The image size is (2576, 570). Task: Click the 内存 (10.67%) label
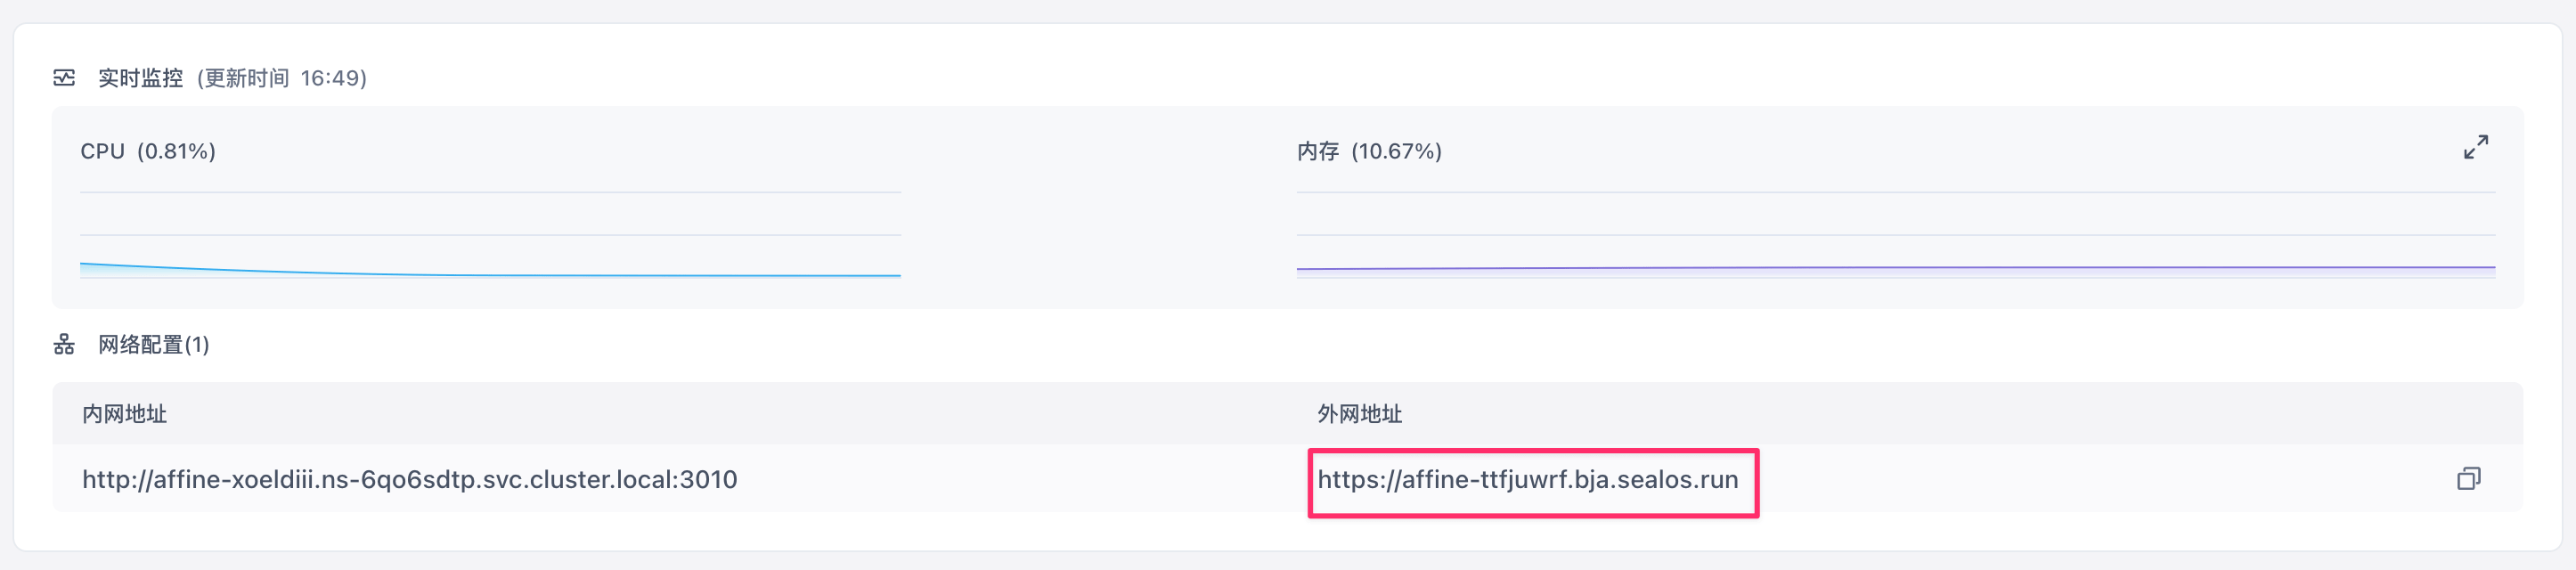1368,151
